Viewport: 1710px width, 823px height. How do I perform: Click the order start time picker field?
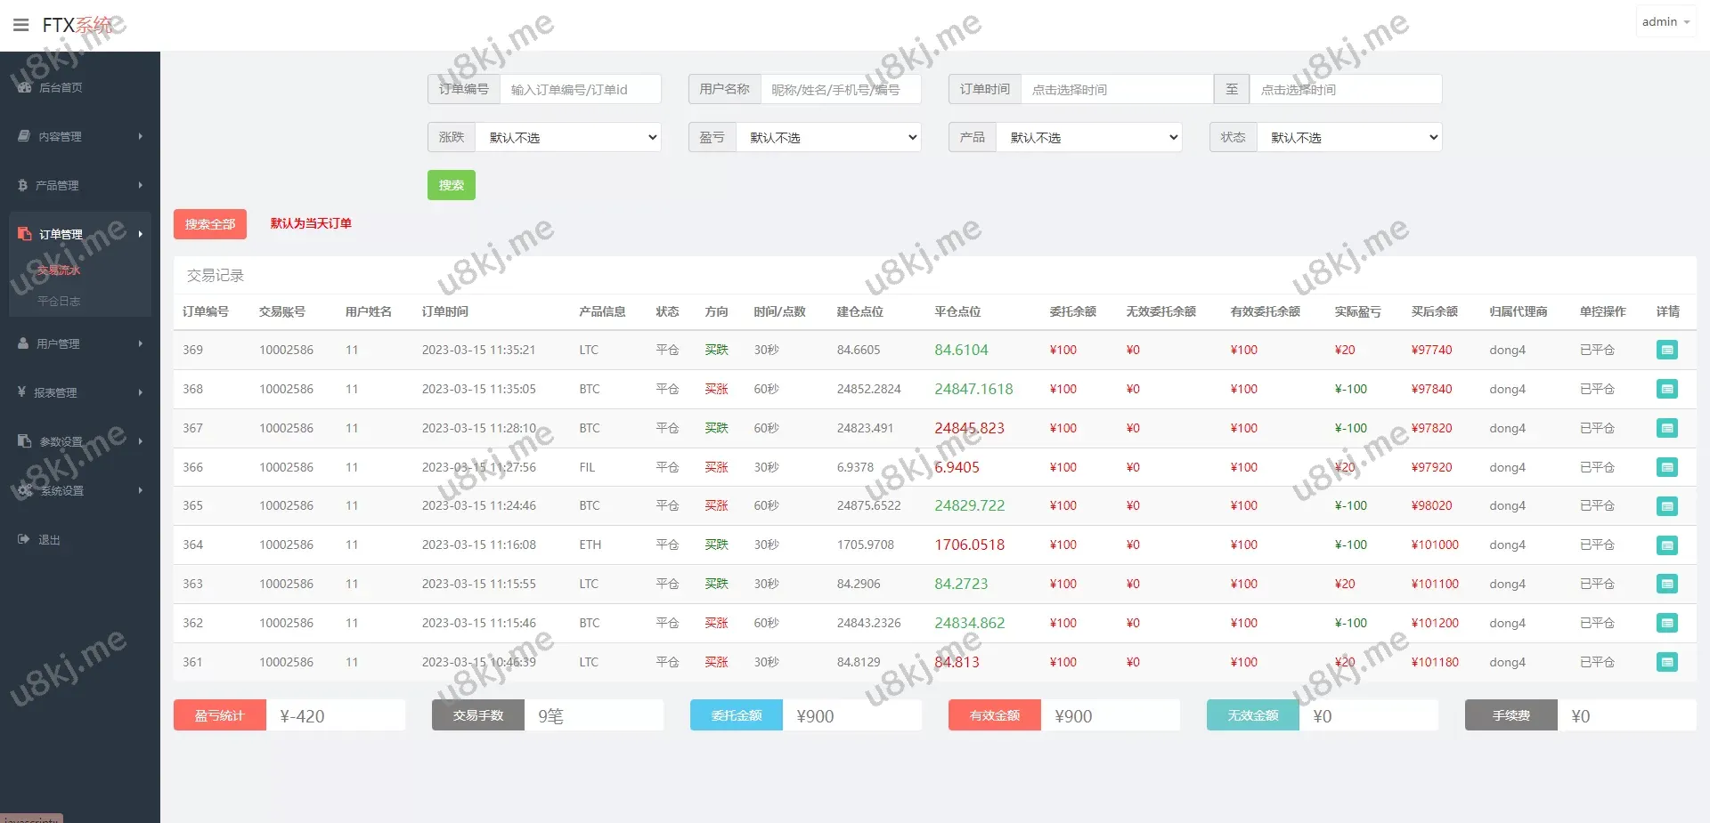point(1116,90)
